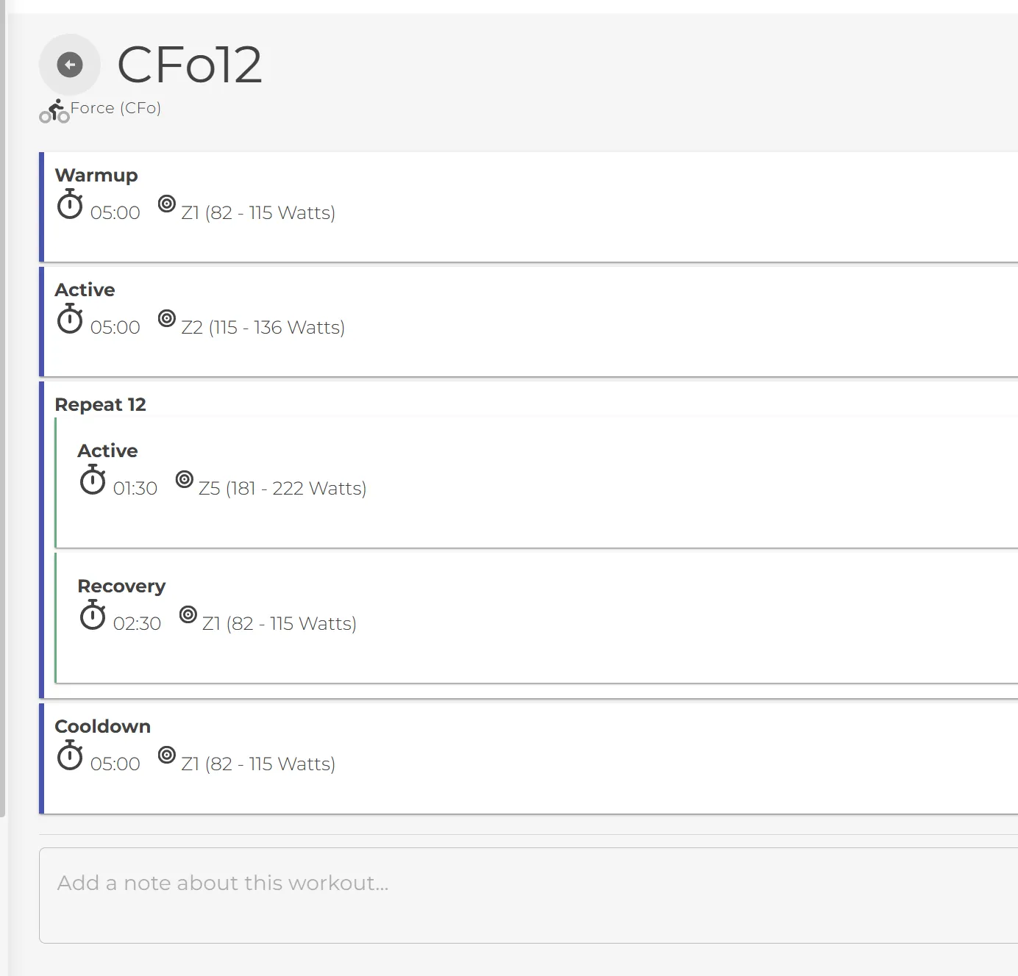Click the stopwatch icon in the Warmup block
The image size is (1018, 976).
click(x=70, y=207)
